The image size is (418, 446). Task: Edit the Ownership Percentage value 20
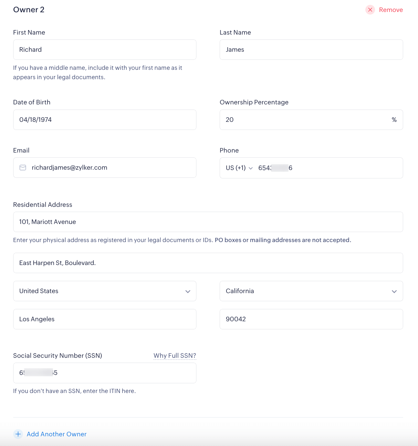pyautogui.click(x=304, y=120)
